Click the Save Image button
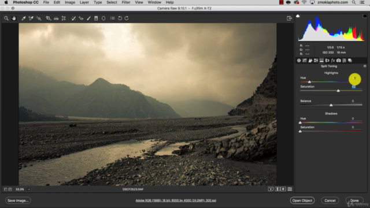370x208 pixels. [x=18, y=200]
